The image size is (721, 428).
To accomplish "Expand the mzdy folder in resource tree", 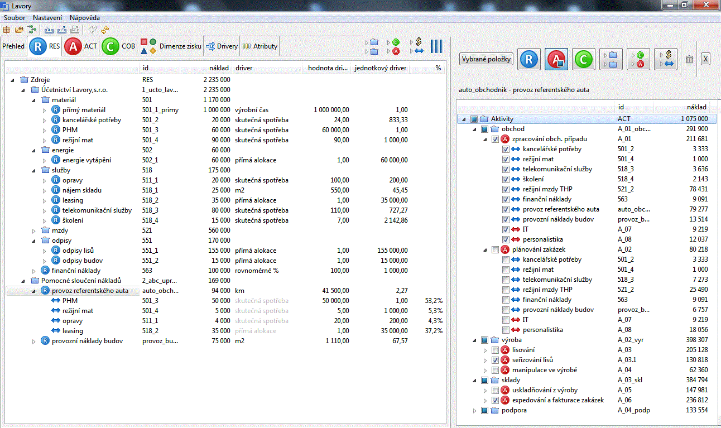I will point(35,230).
